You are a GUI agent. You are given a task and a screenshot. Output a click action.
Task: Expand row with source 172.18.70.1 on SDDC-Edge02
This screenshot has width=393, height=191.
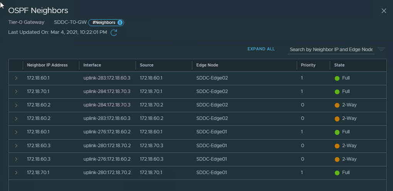tap(16, 92)
